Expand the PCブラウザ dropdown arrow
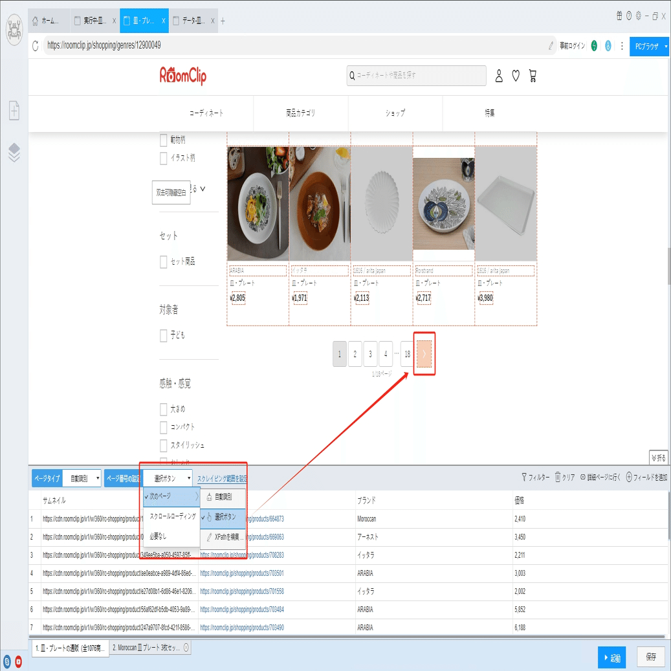The image size is (671, 671). (665, 46)
